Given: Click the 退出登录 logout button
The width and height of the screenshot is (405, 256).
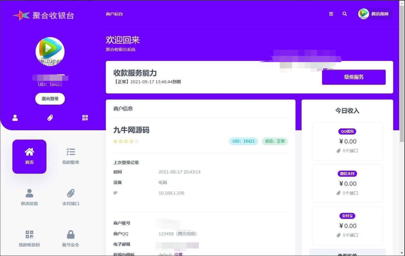Looking at the screenshot, I should [50, 98].
